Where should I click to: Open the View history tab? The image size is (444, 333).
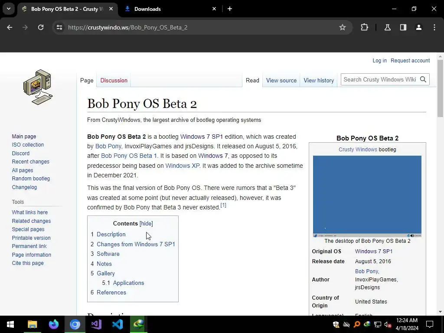tap(319, 80)
